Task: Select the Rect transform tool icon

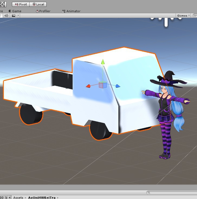Action: pos(3,4)
